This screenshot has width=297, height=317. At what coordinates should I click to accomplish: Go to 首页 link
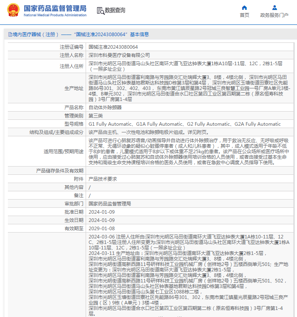(244, 15)
